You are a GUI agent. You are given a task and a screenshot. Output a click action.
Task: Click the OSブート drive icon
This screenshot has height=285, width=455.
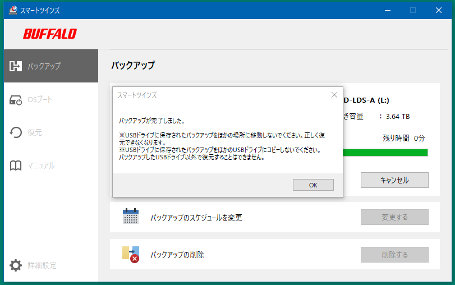click(16, 100)
